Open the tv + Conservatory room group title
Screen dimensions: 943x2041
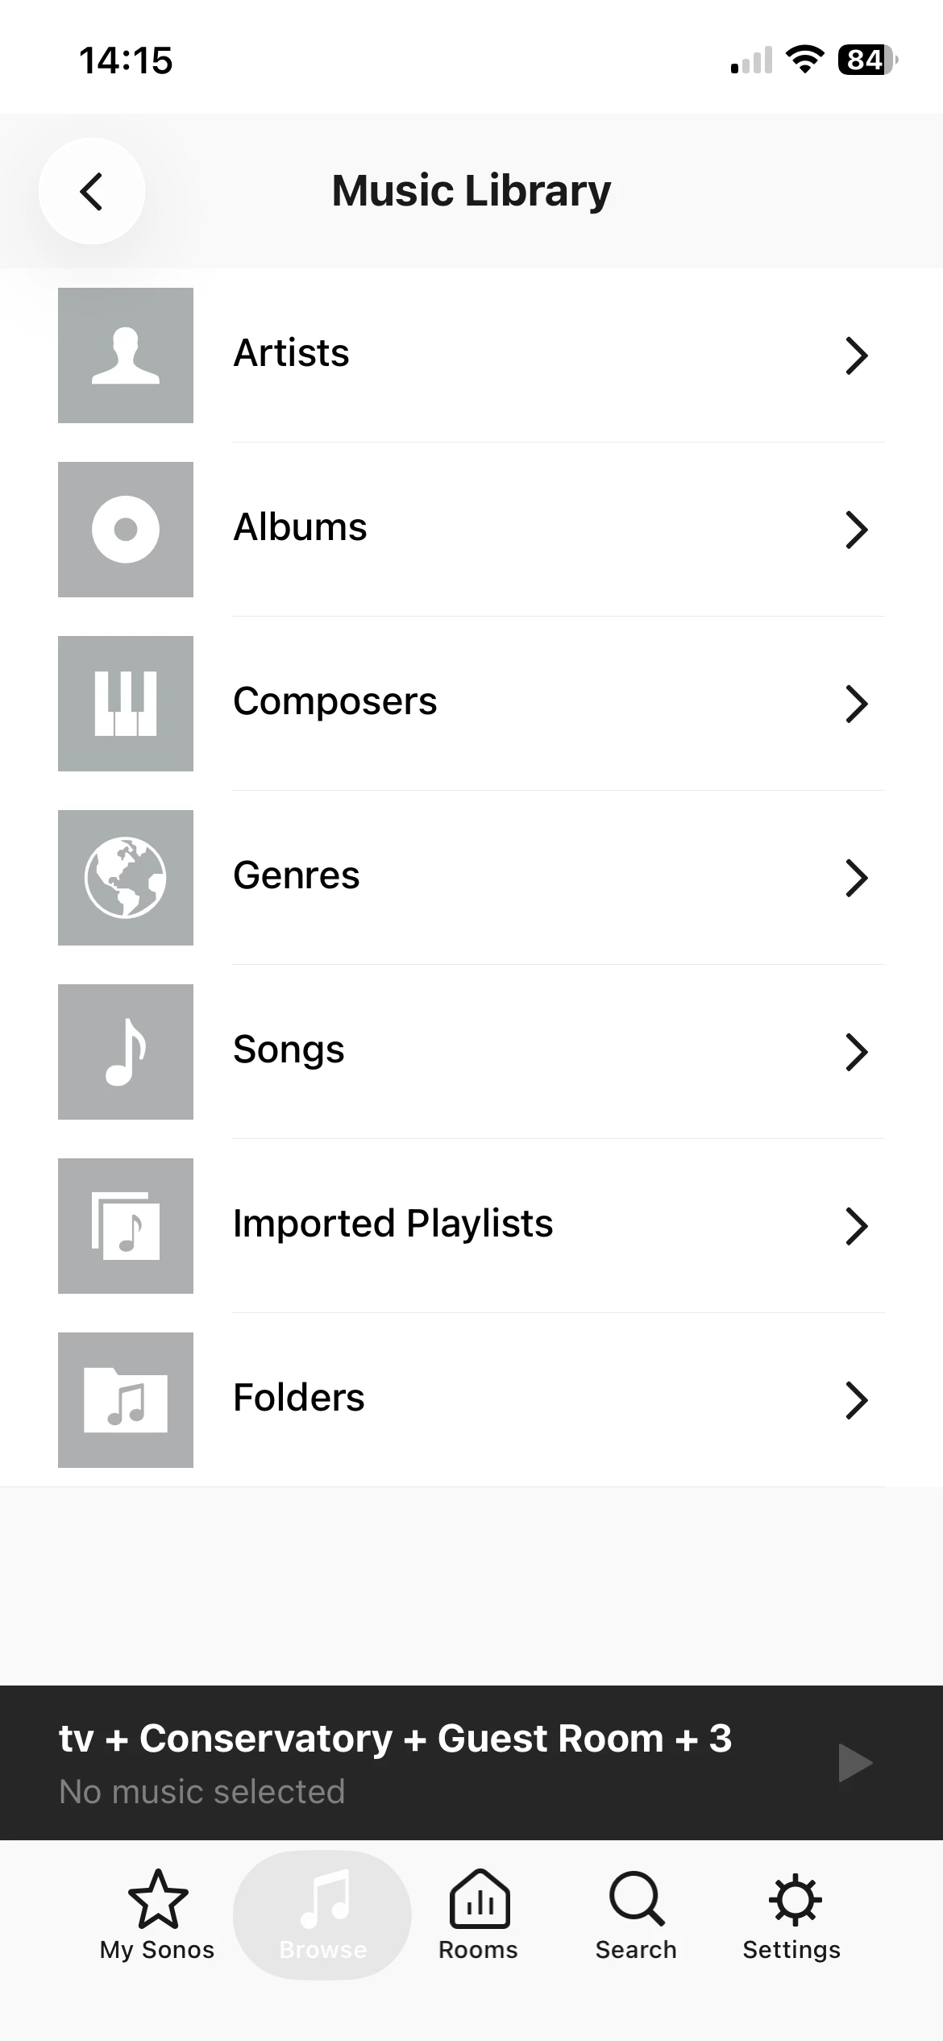pyautogui.click(x=395, y=1739)
